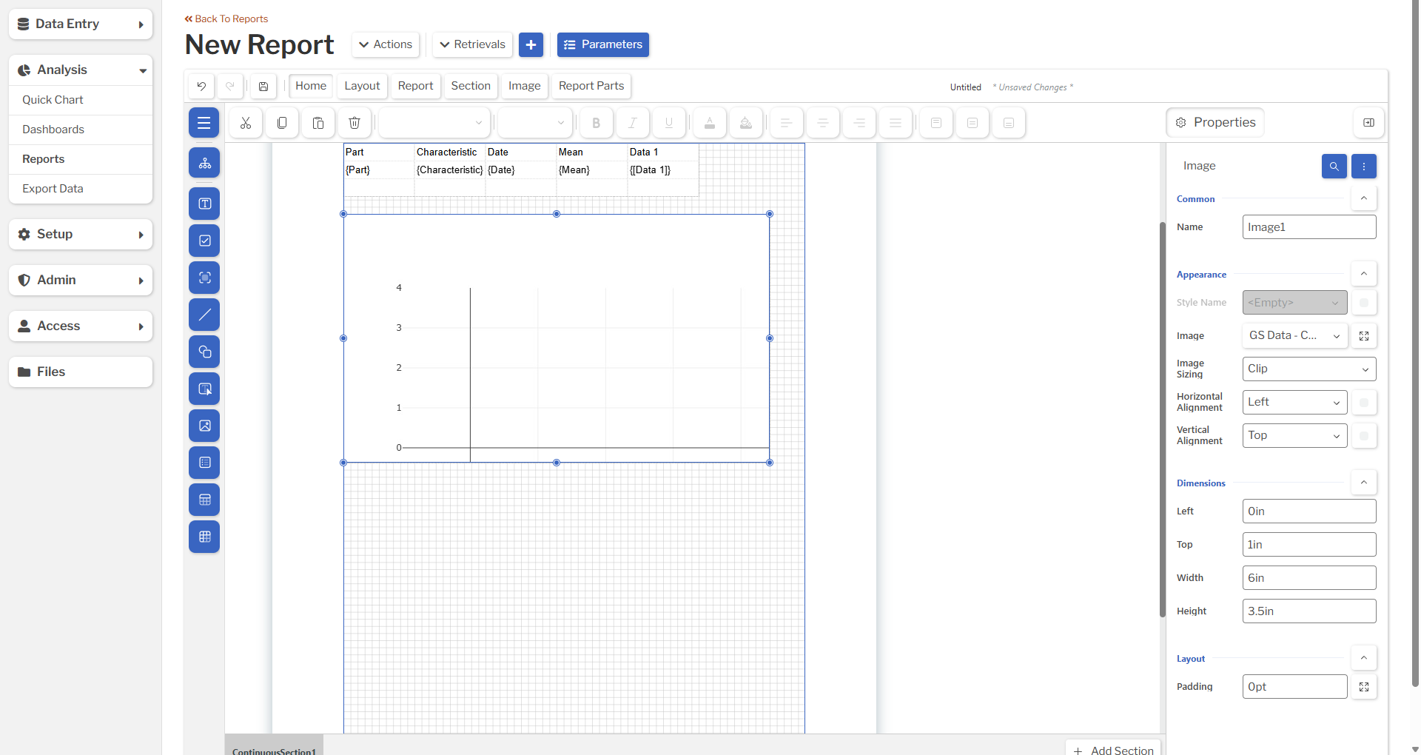Toggle underline formatting

point(668,123)
